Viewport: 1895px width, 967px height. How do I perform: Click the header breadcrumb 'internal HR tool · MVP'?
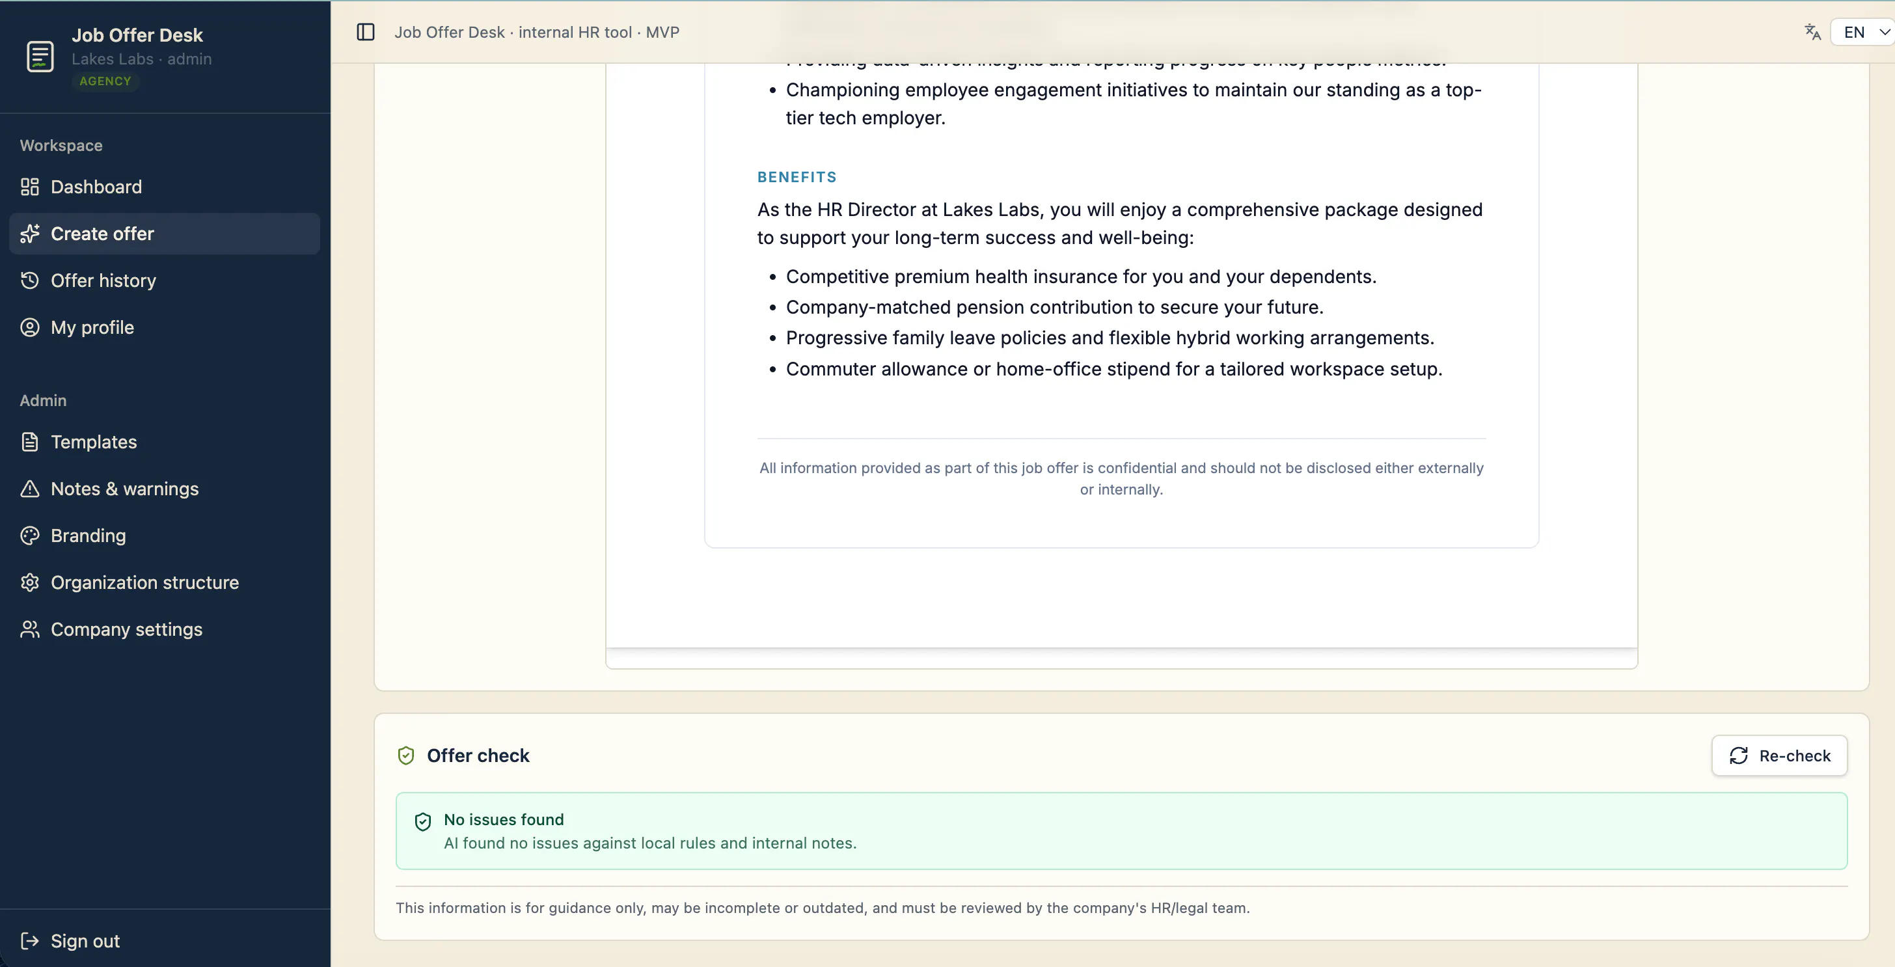pos(599,33)
